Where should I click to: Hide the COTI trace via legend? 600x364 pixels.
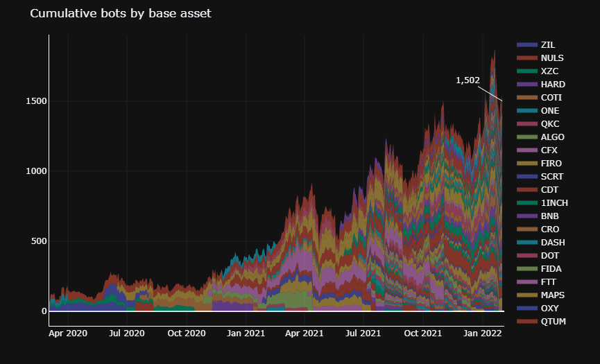point(539,98)
